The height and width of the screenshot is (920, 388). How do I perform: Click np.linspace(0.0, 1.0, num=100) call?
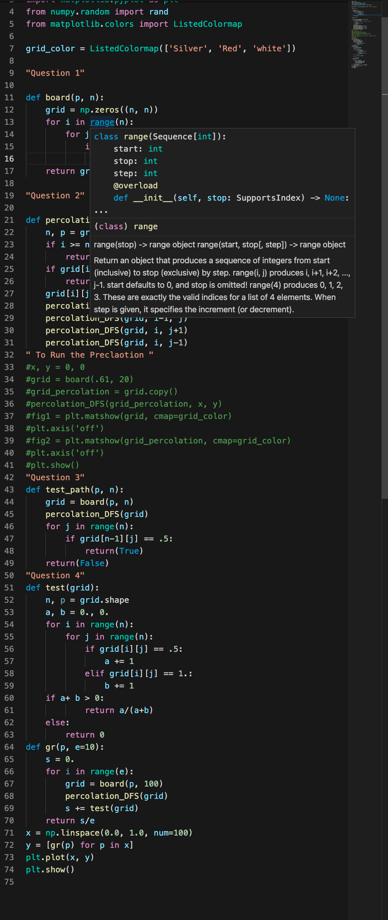tap(119, 833)
